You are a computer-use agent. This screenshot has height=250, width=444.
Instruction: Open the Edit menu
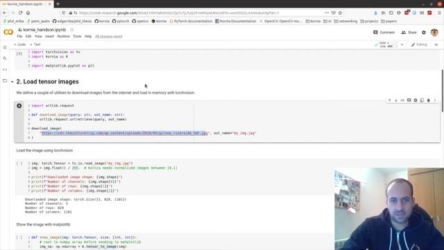28,36
